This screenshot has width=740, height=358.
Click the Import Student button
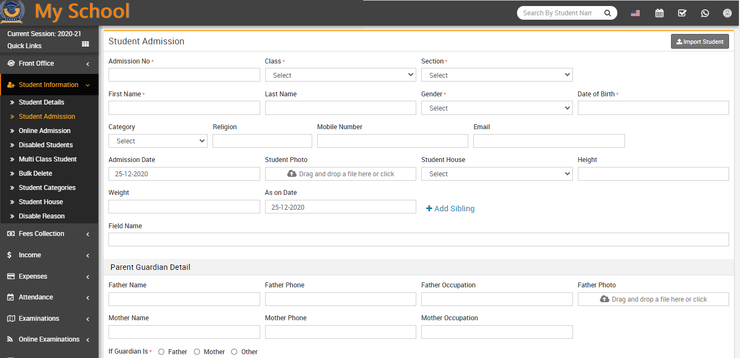[699, 42]
